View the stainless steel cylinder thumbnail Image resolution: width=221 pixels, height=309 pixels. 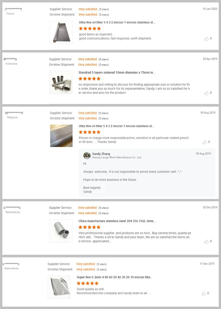click(x=61, y=231)
